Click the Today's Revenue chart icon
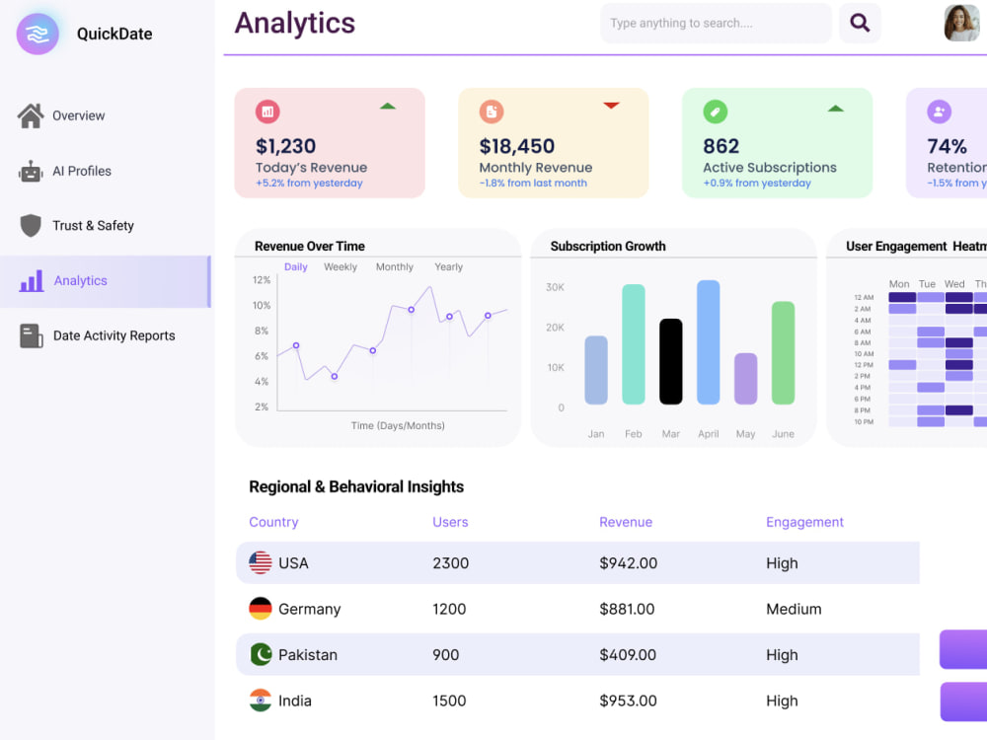 click(x=267, y=111)
